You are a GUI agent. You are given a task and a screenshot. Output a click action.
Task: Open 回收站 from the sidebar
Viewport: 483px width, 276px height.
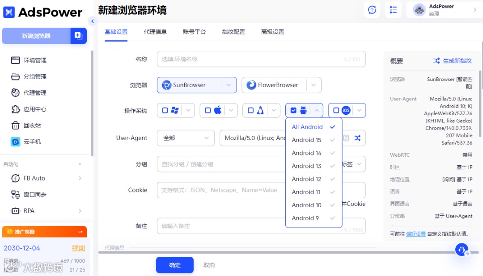pyautogui.click(x=26, y=125)
